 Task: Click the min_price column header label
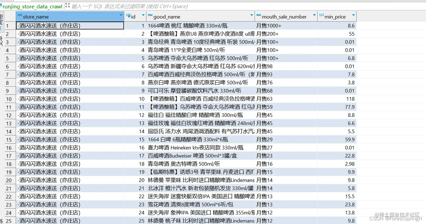[x=335, y=17]
